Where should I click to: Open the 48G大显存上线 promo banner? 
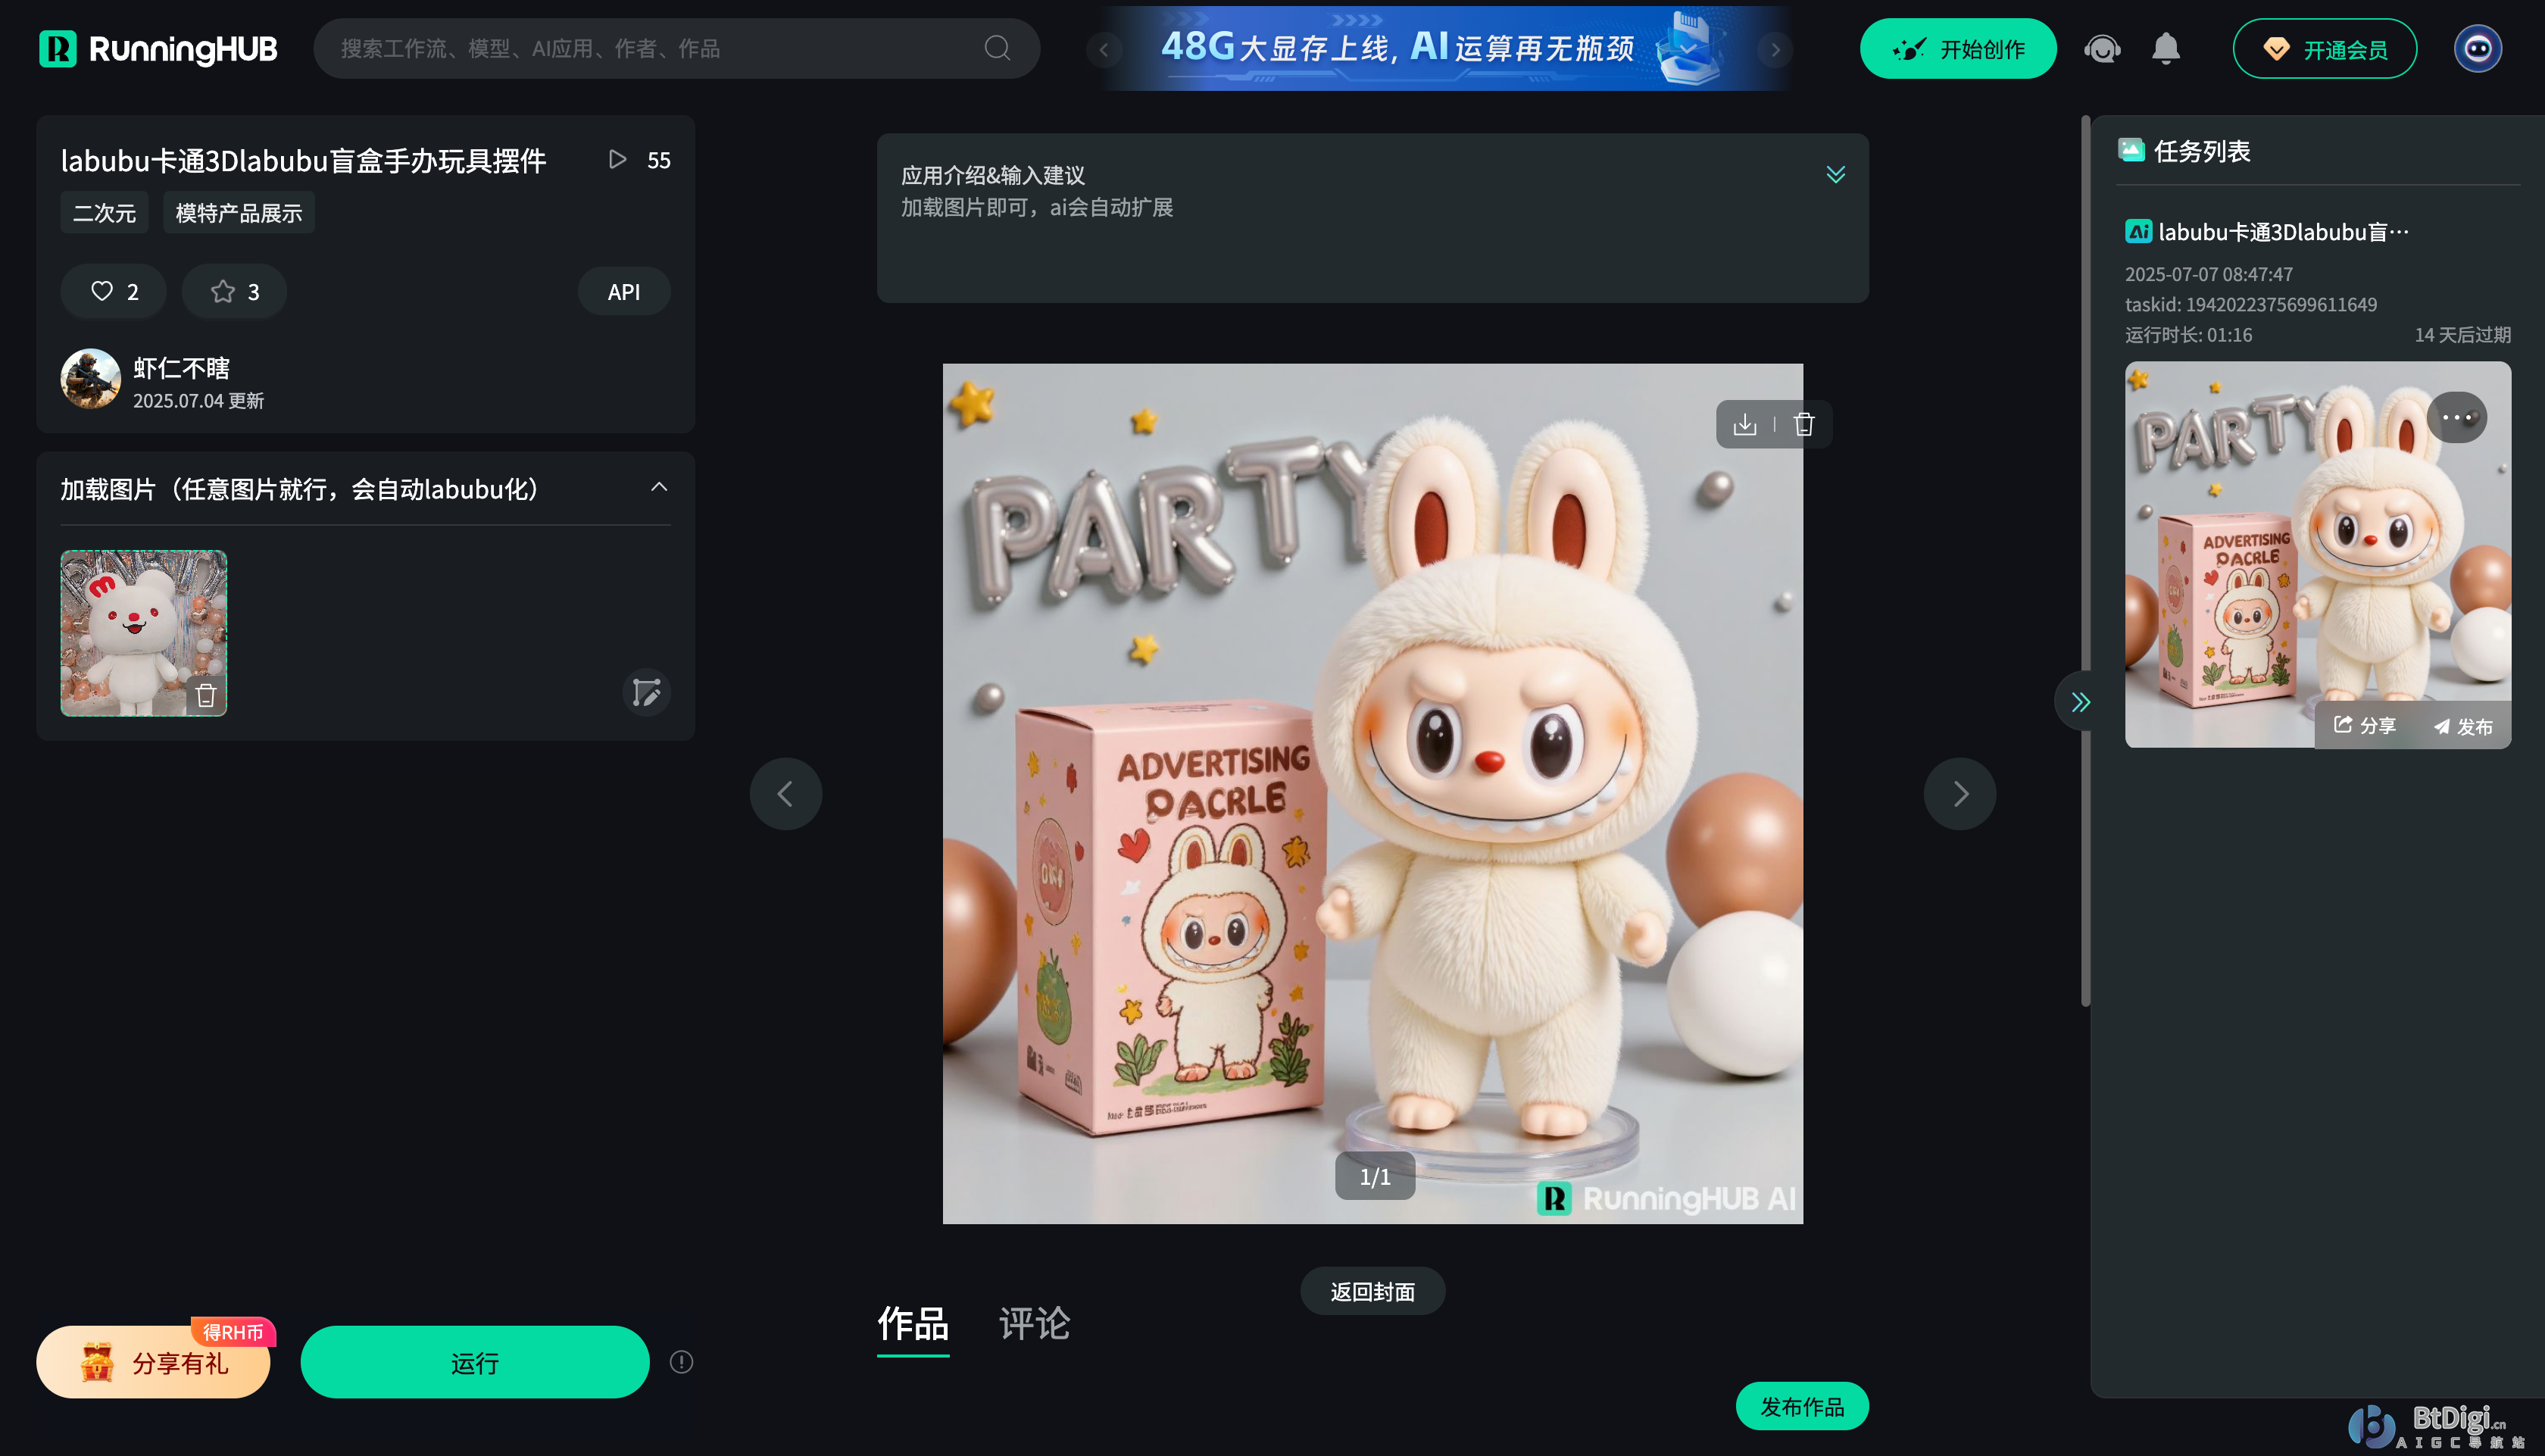tap(1439, 48)
